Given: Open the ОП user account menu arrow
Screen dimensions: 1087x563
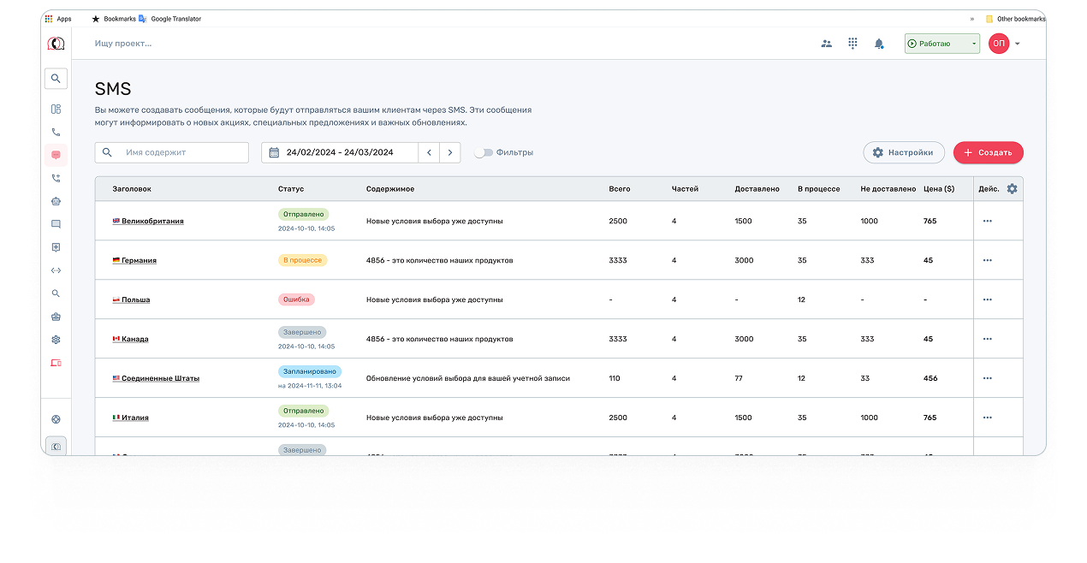Looking at the screenshot, I should [1017, 44].
